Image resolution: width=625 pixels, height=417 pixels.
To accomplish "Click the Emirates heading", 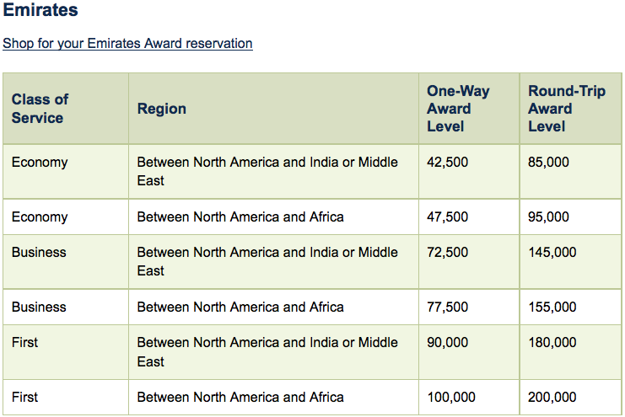I will [41, 11].
